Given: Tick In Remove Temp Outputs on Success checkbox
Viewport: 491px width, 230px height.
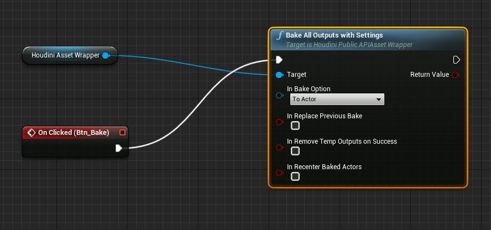Looking at the screenshot, I should tap(295, 151).
